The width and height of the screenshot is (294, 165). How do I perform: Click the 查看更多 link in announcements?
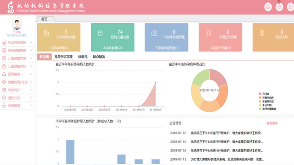(x=272, y=123)
